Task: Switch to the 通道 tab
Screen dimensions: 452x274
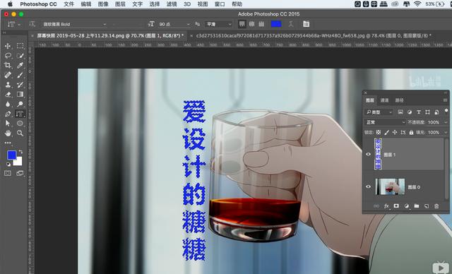Action: [384, 100]
